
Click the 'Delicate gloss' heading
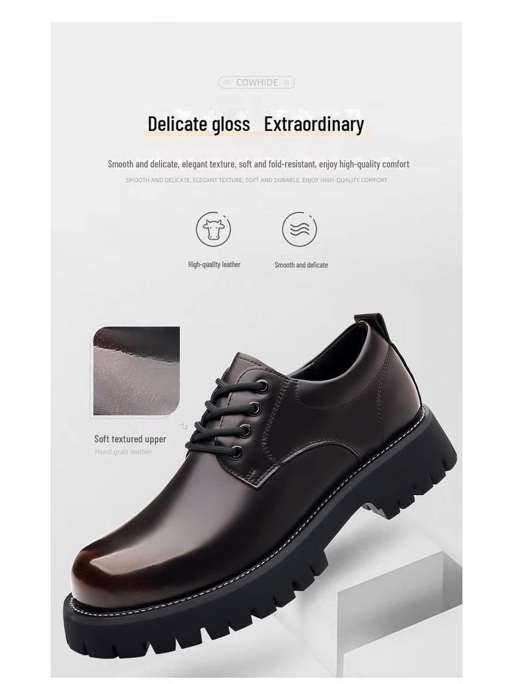199,124
